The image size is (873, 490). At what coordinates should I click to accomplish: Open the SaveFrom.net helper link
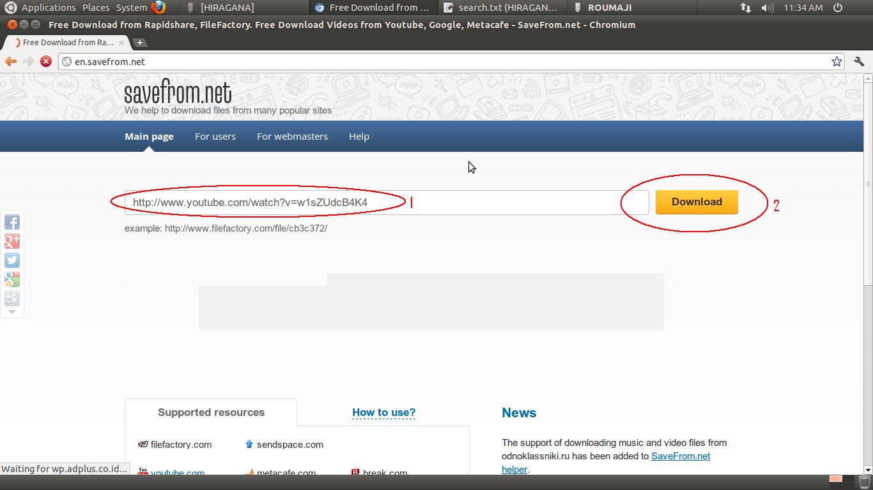click(681, 456)
